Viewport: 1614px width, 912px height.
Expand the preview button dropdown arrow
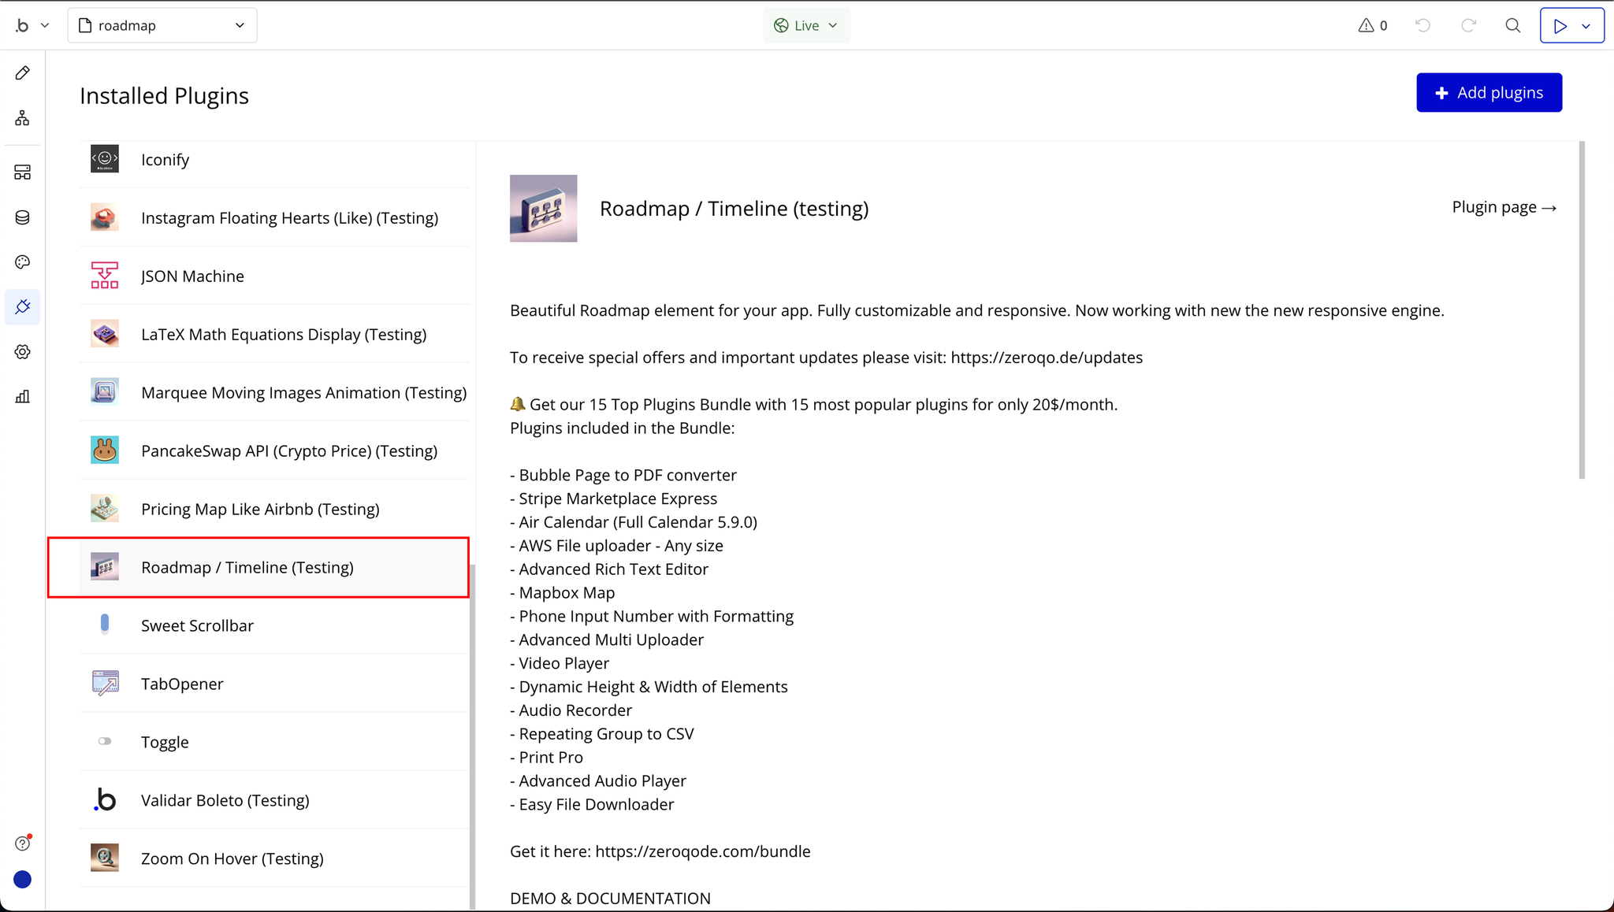tap(1586, 25)
